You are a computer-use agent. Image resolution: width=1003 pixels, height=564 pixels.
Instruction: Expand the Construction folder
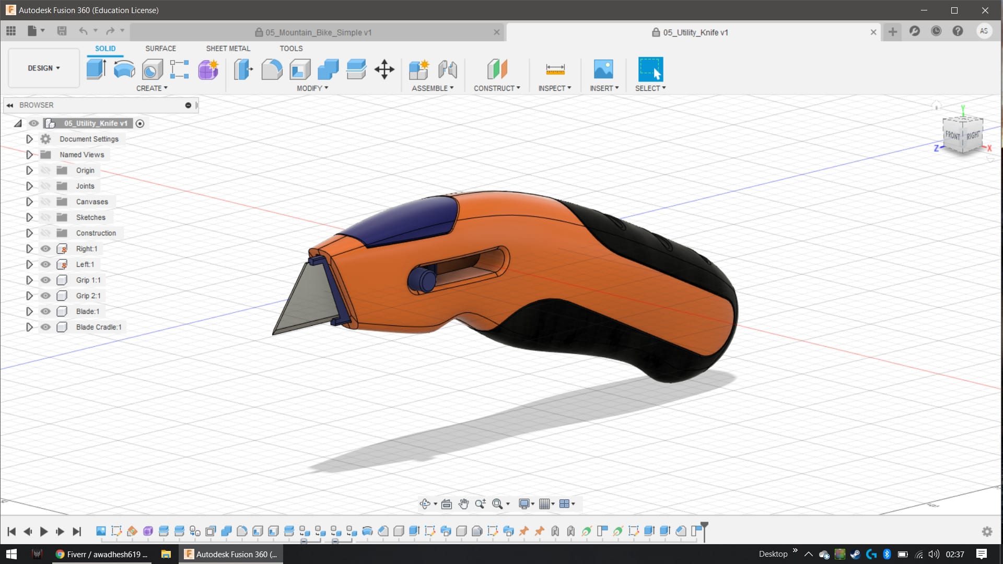coord(29,233)
